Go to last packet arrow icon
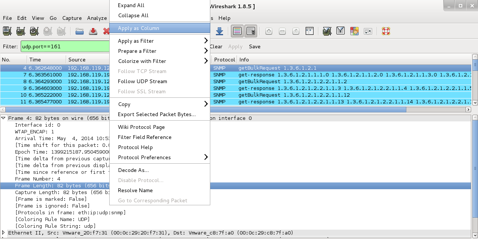 220,31
